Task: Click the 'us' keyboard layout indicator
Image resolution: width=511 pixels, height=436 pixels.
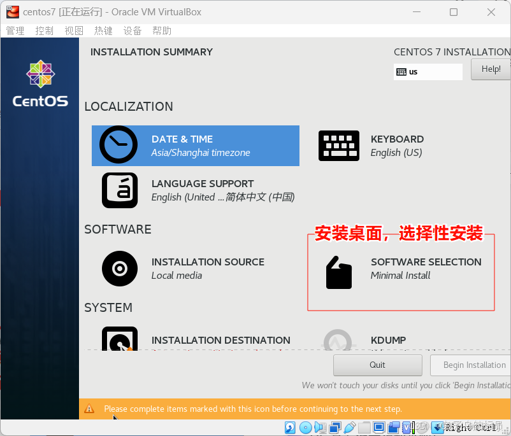Action: tap(428, 72)
